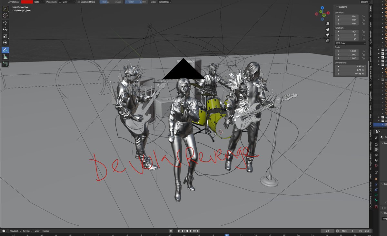The width and height of the screenshot is (387, 236).
Task: Switch to the Quad Remesh sidebar tab
Action: [370, 37]
